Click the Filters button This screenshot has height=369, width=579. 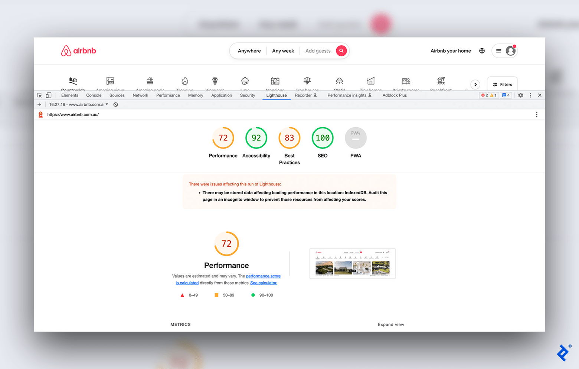(x=502, y=84)
